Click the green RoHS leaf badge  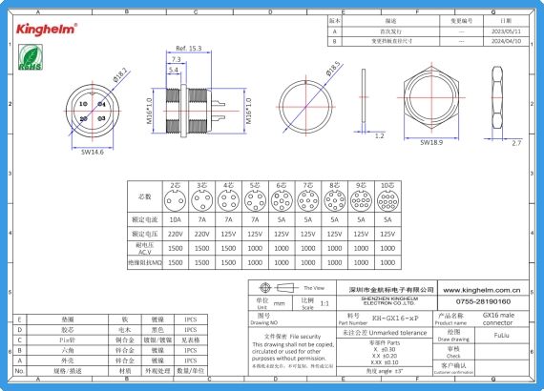pos(31,57)
